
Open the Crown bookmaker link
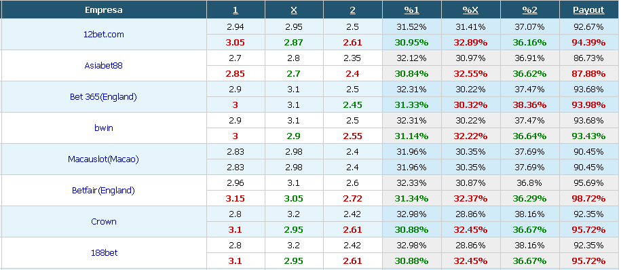tap(103, 222)
